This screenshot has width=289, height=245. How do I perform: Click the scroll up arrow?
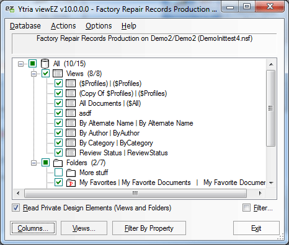click(x=271, y=64)
